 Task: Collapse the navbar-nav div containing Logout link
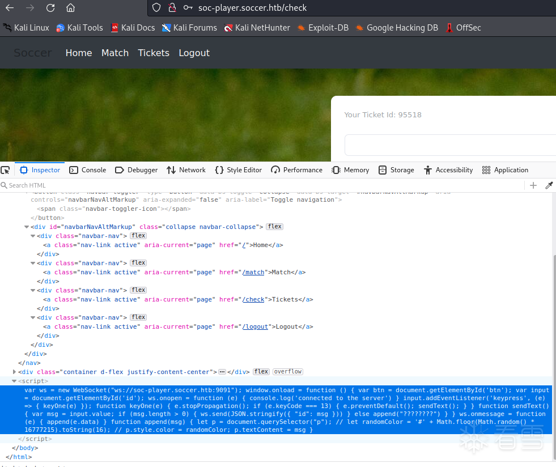click(x=33, y=318)
